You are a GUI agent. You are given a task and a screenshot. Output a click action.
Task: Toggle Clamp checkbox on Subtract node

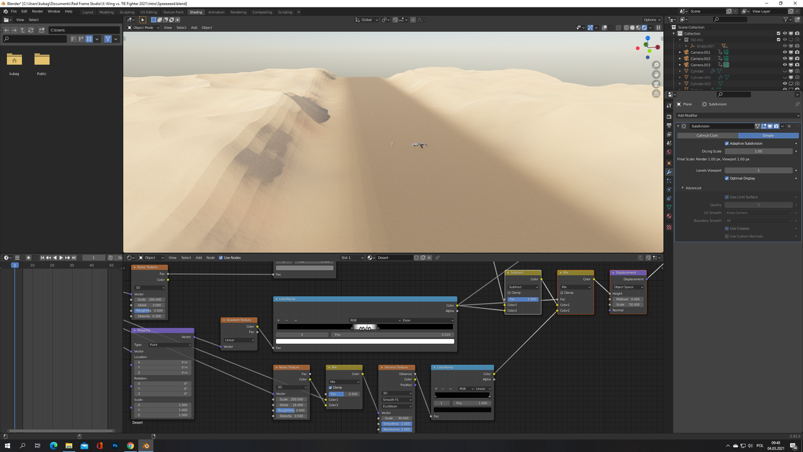pyautogui.click(x=509, y=293)
